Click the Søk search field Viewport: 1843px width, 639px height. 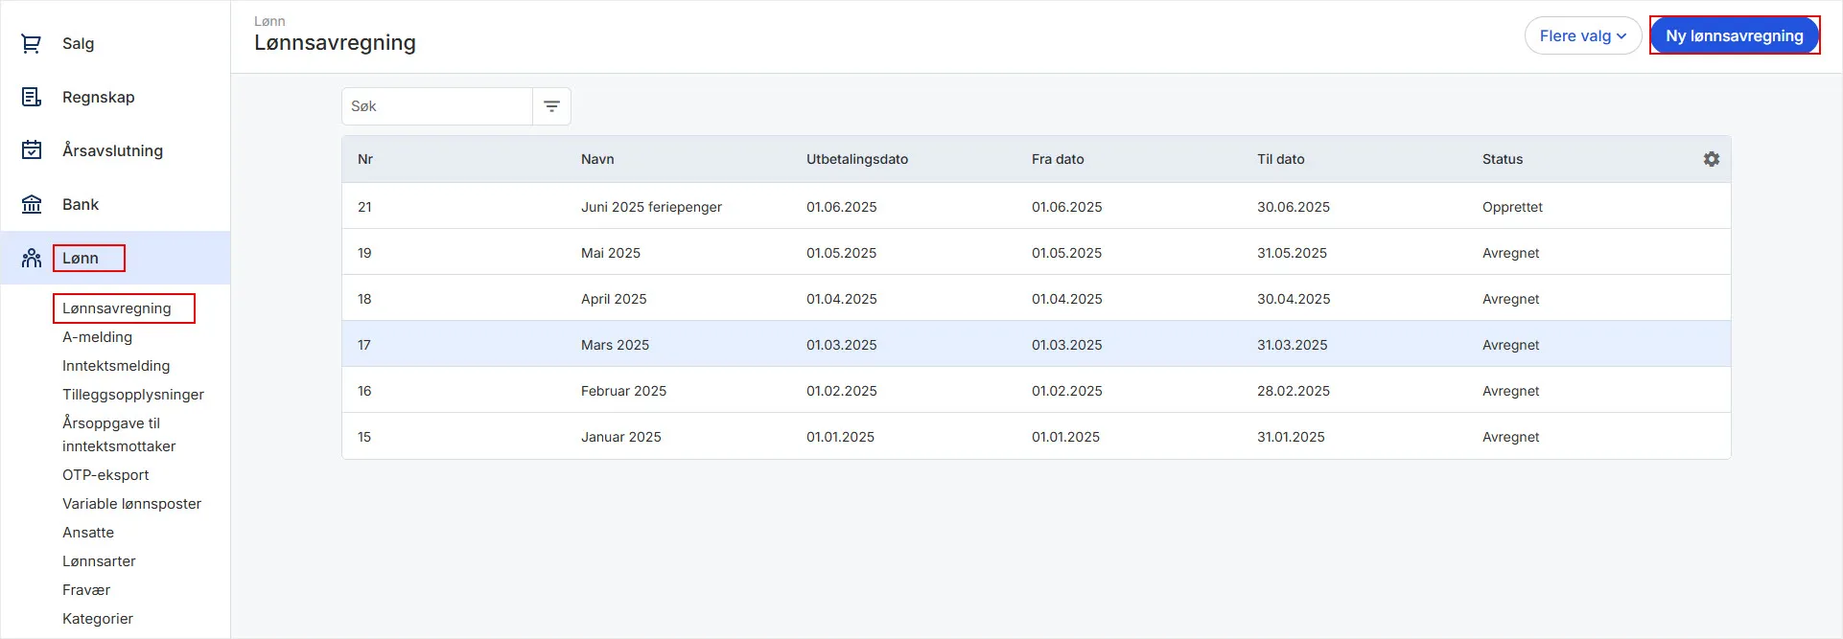click(x=437, y=106)
